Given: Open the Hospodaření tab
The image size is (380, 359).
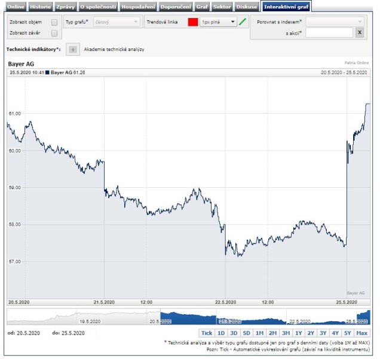Looking at the screenshot, I should (139, 7).
